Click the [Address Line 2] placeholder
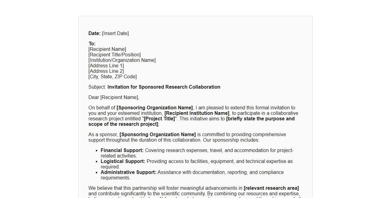391x198 pixels. pos(106,71)
